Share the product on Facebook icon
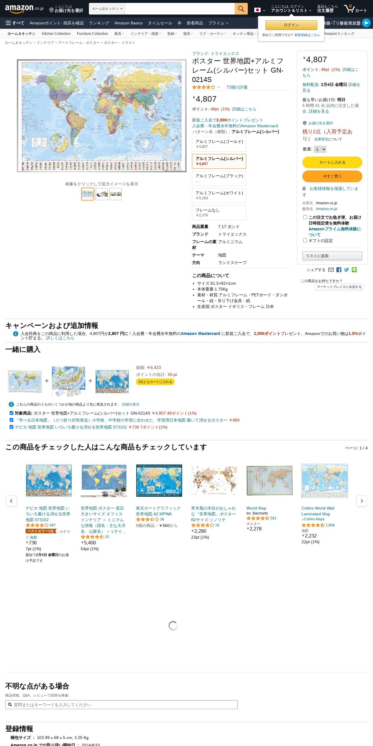 click(339, 270)
